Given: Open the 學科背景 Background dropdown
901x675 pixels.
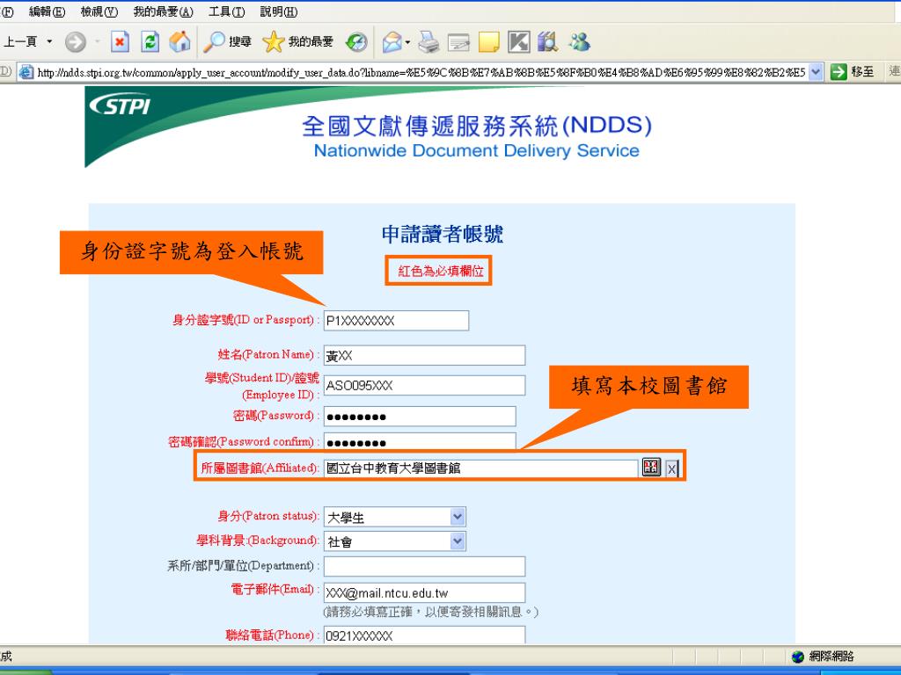Looking at the screenshot, I should pos(395,541).
